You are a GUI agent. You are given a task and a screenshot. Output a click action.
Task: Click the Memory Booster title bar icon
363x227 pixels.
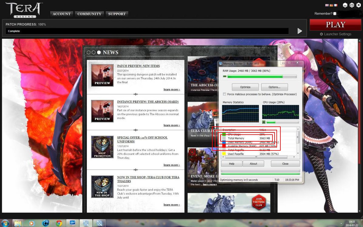click(221, 64)
